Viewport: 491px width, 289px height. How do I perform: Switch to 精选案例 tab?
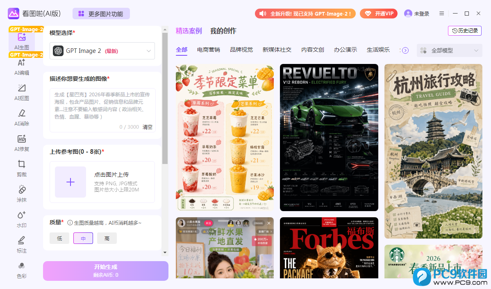[x=189, y=31]
